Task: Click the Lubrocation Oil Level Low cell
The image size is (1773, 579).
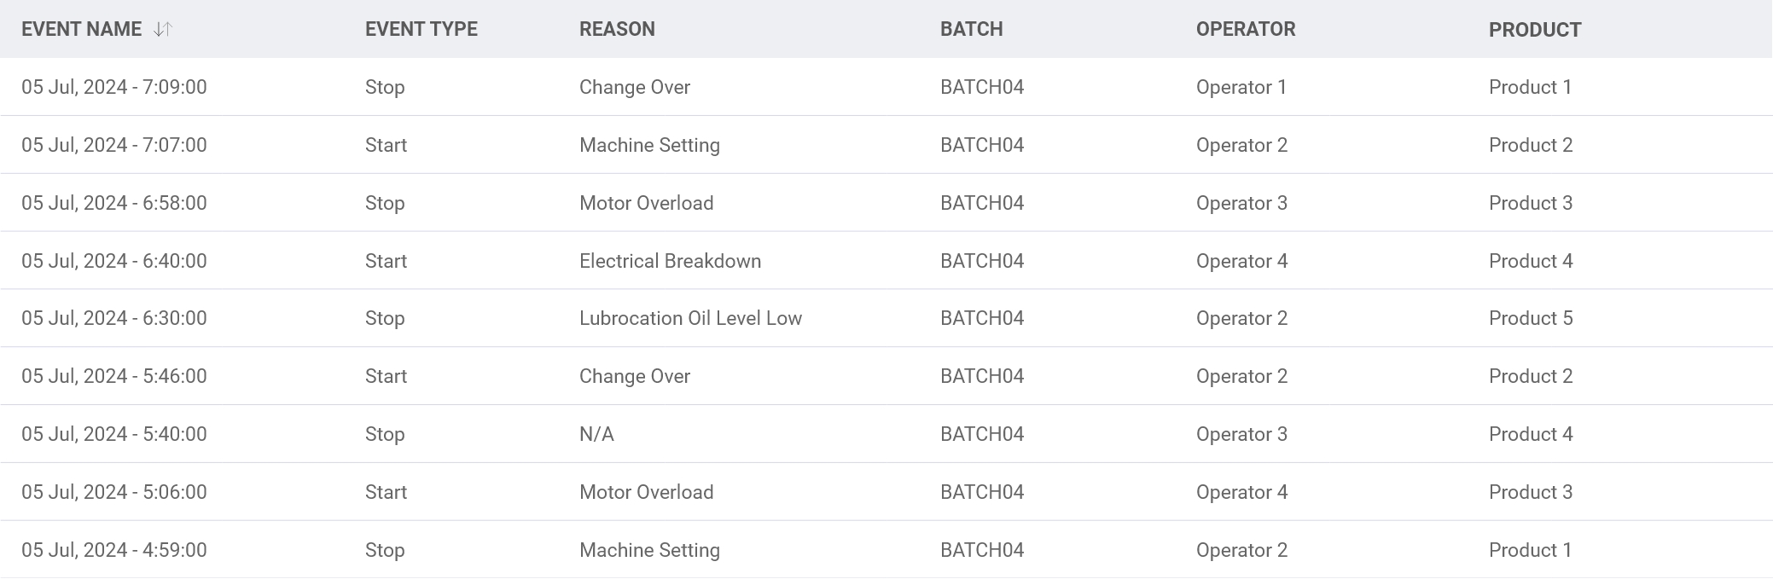Action: click(x=690, y=318)
